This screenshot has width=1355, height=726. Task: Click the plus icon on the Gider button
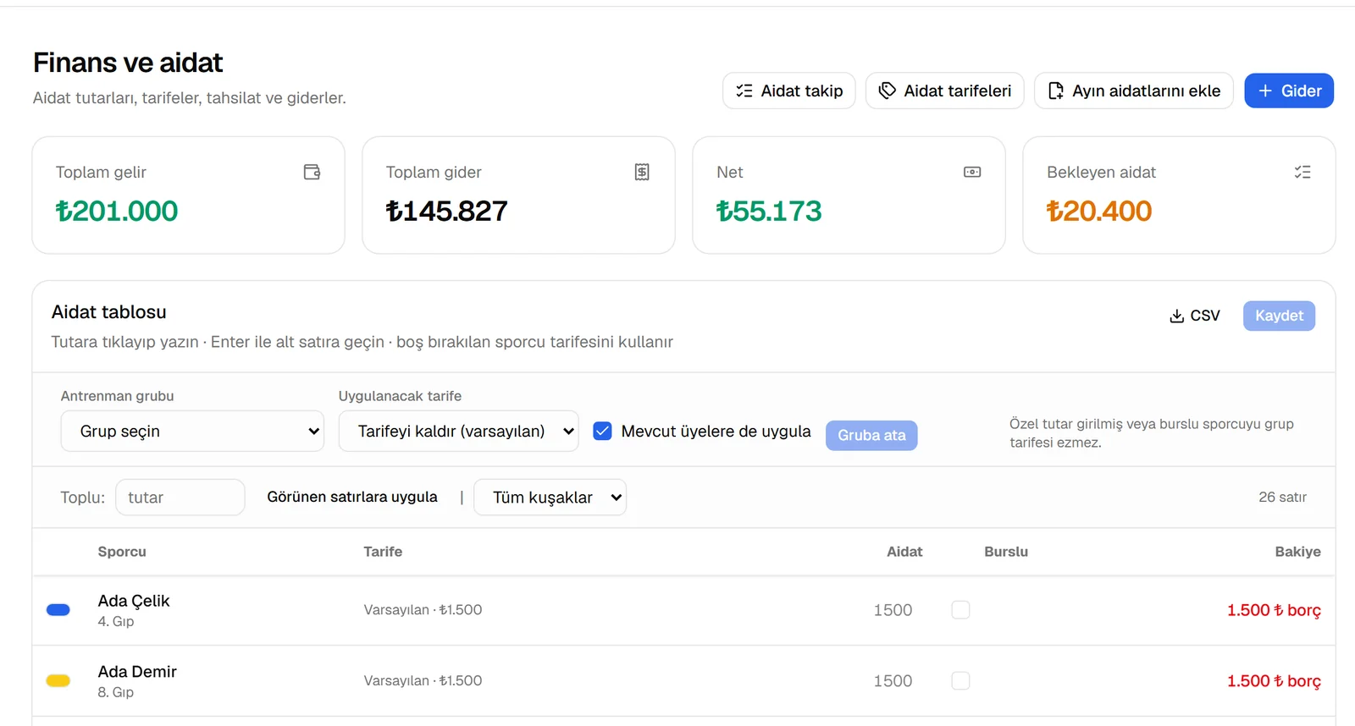pyautogui.click(x=1265, y=91)
